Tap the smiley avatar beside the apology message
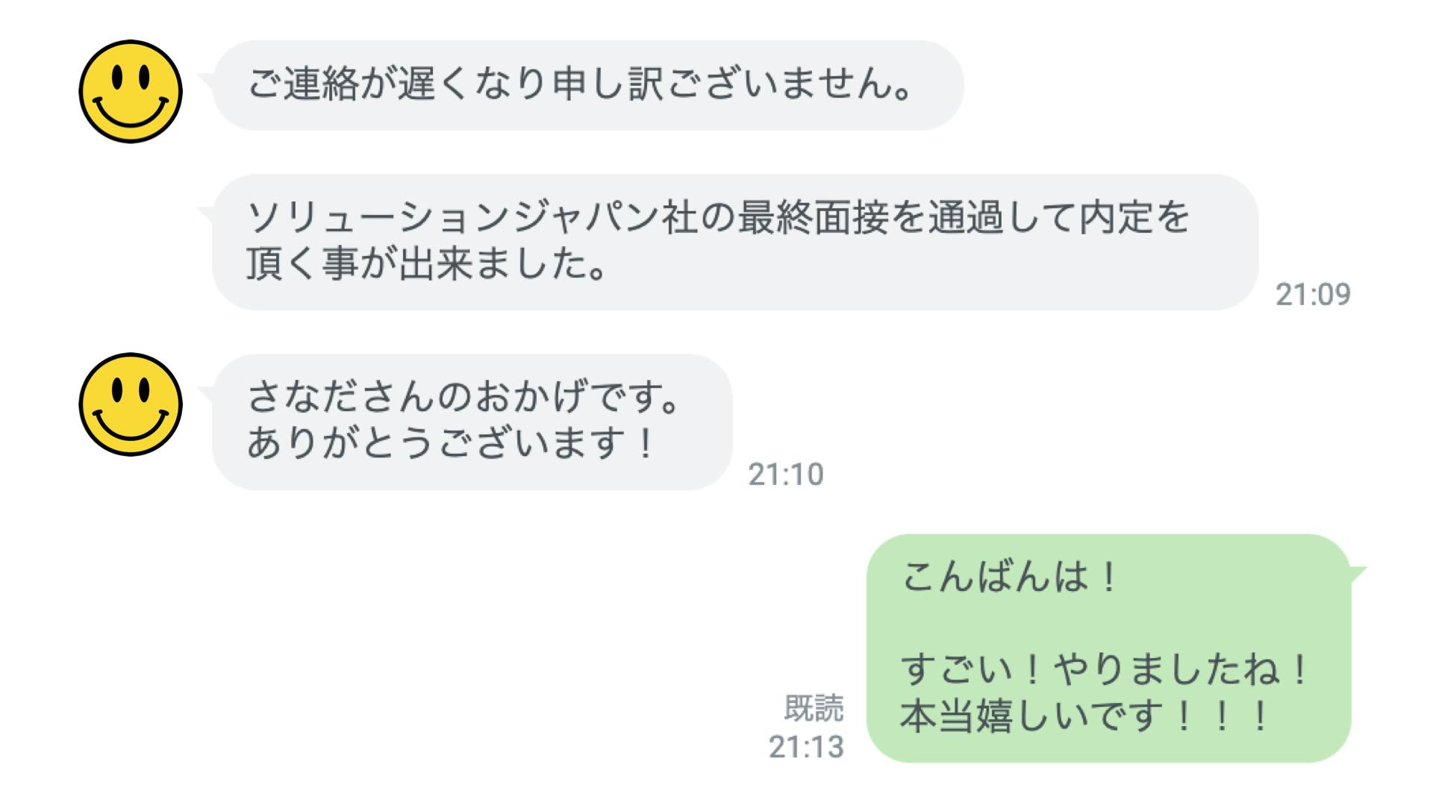 tap(131, 92)
